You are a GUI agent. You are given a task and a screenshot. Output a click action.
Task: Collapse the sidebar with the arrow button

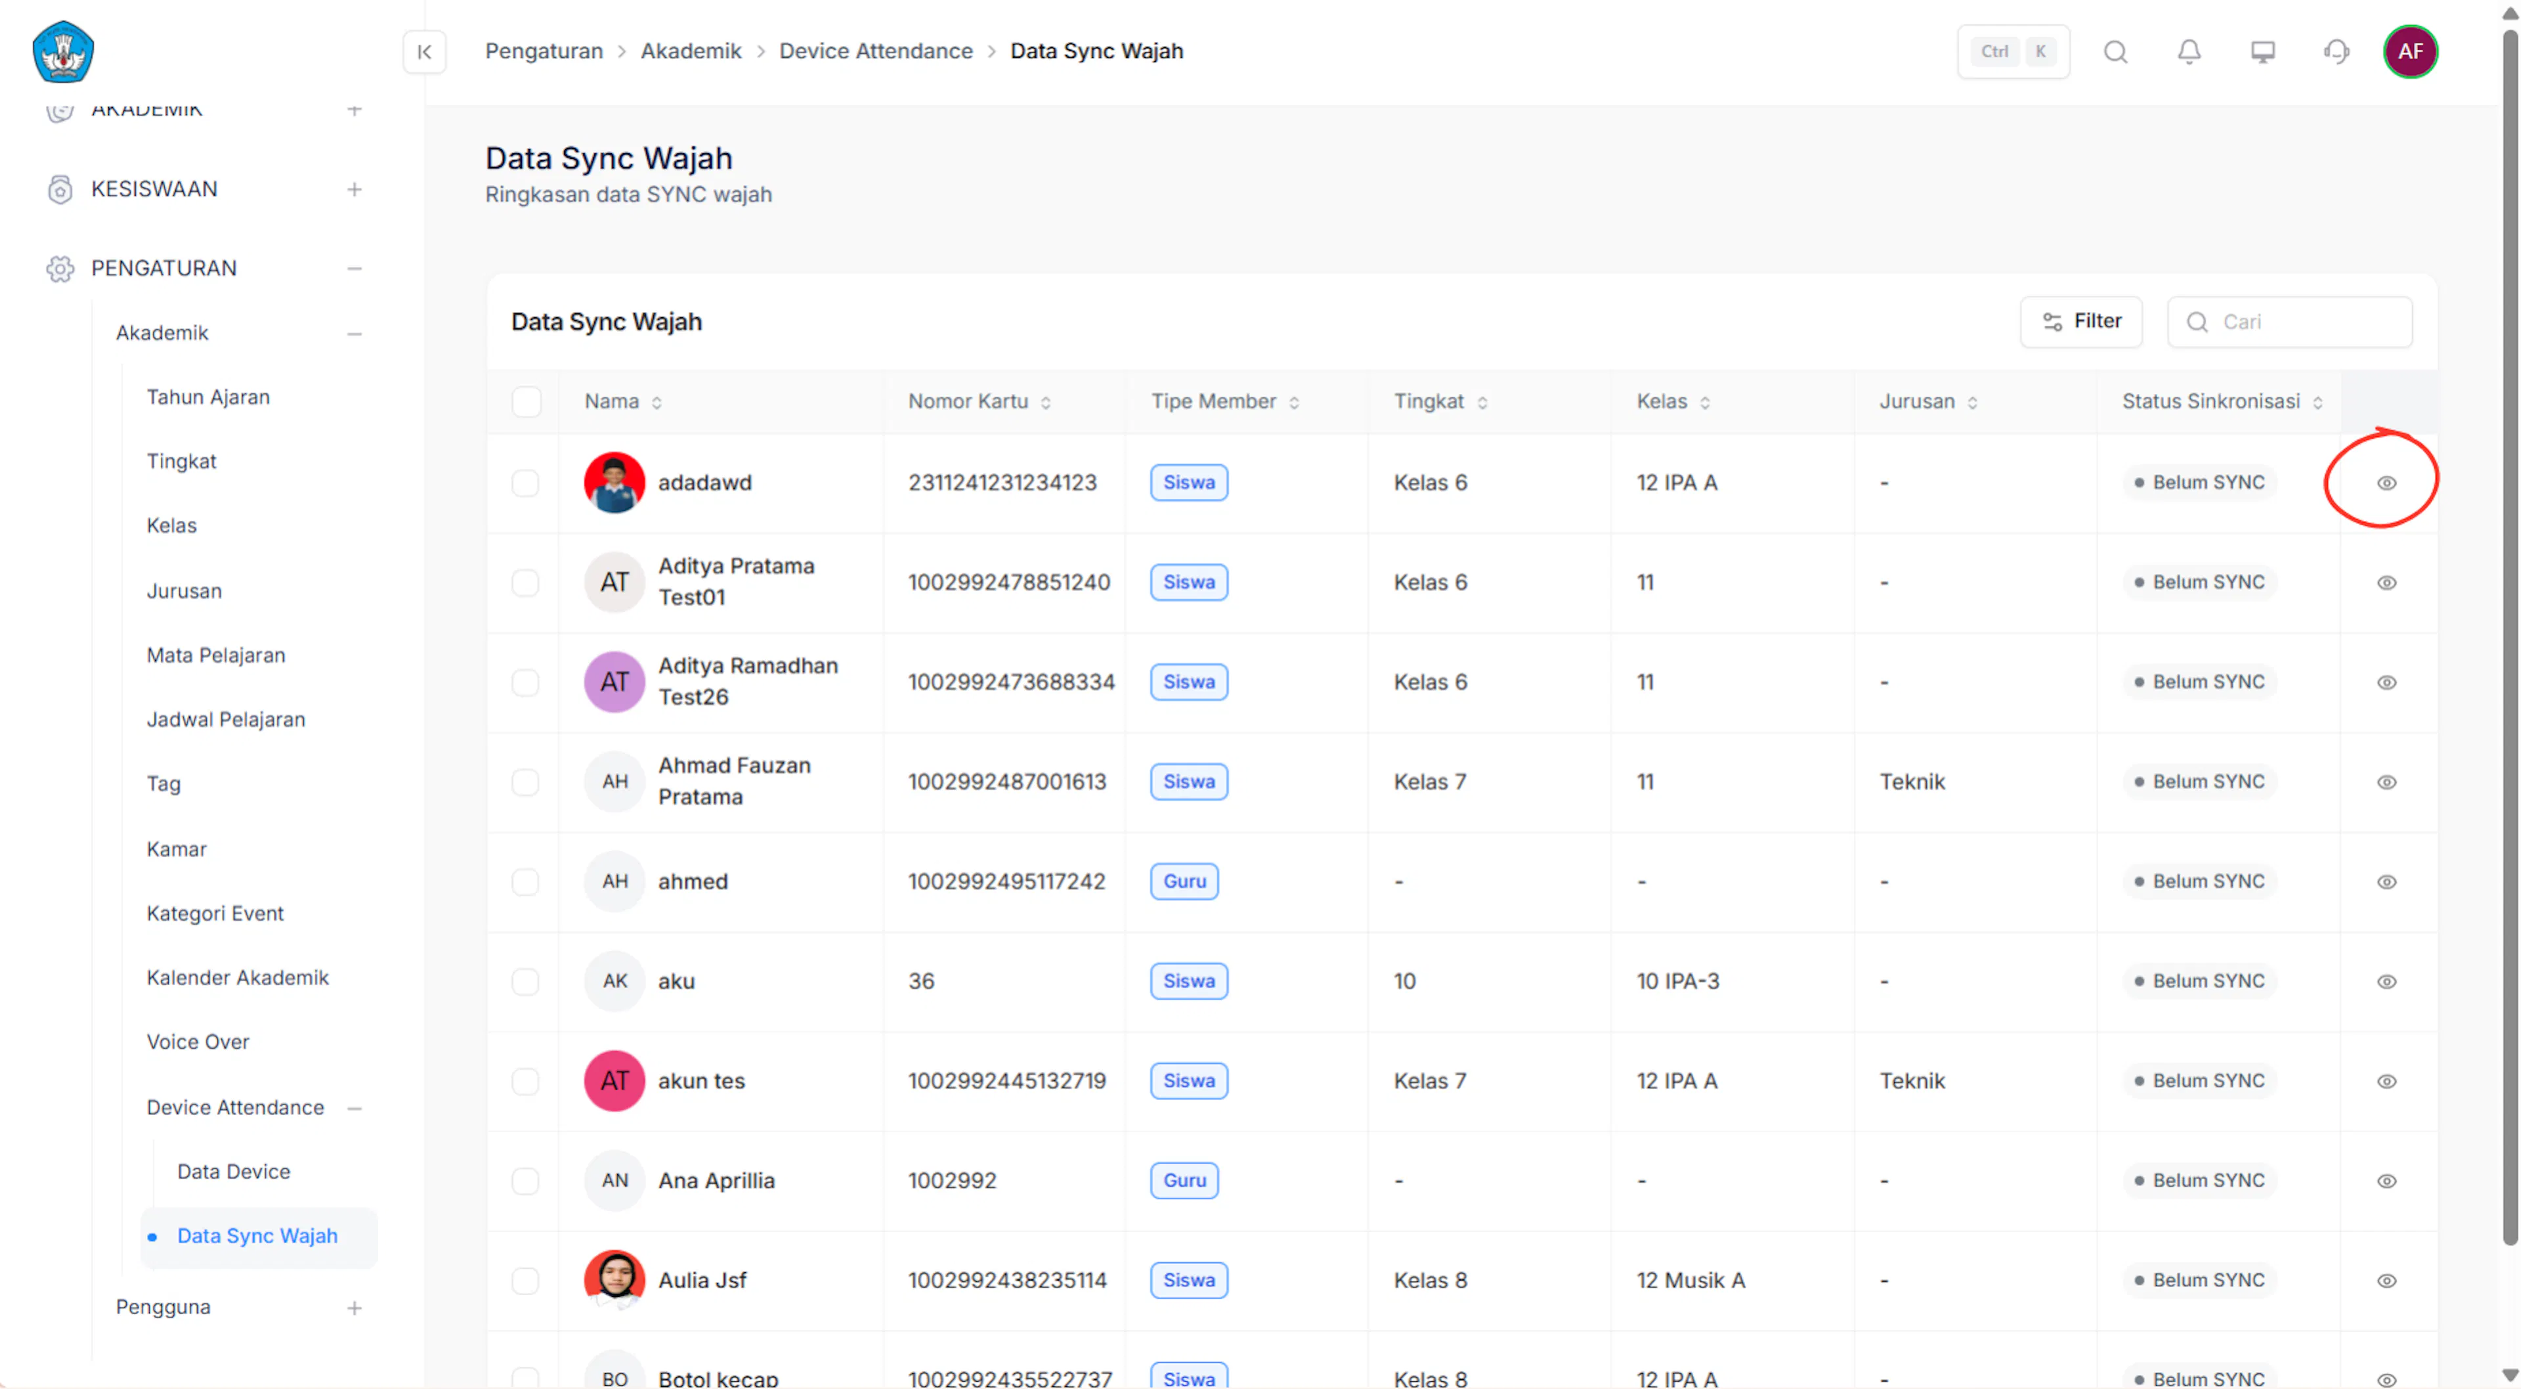coord(423,52)
